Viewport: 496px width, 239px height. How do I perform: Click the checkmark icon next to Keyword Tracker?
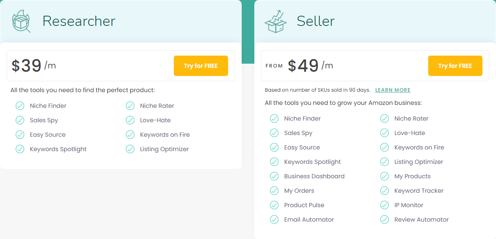(x=385, y=191)
